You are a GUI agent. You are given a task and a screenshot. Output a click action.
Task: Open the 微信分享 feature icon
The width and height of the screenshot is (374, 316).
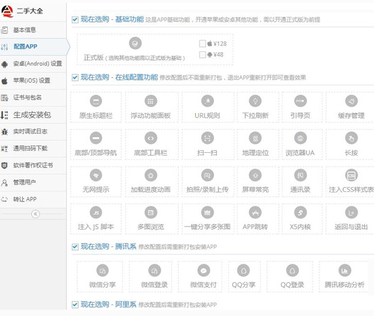102,270
